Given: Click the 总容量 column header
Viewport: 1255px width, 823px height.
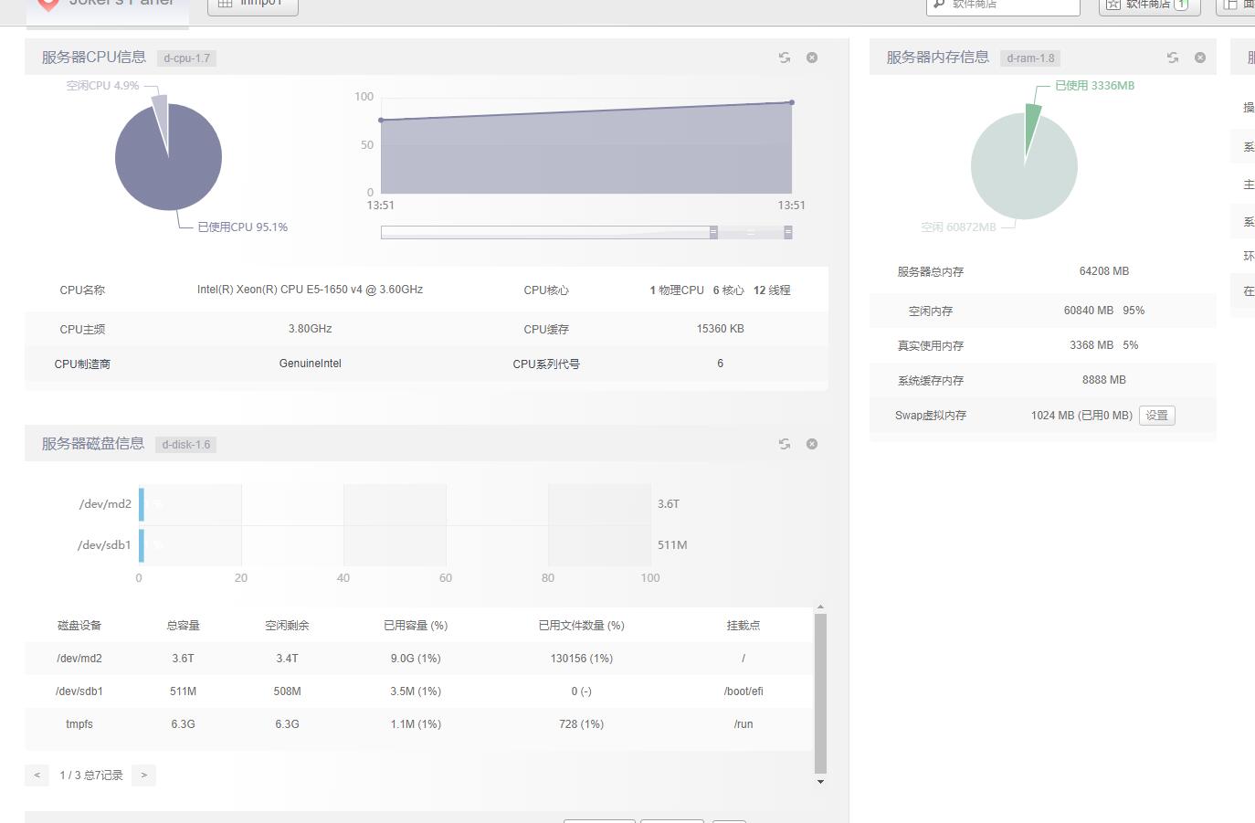Looking at the screenshot, I should point(183,626).
